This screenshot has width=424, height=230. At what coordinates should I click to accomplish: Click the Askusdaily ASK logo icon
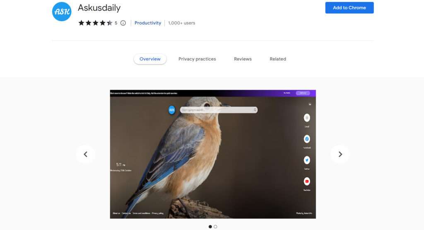(62, 11)
